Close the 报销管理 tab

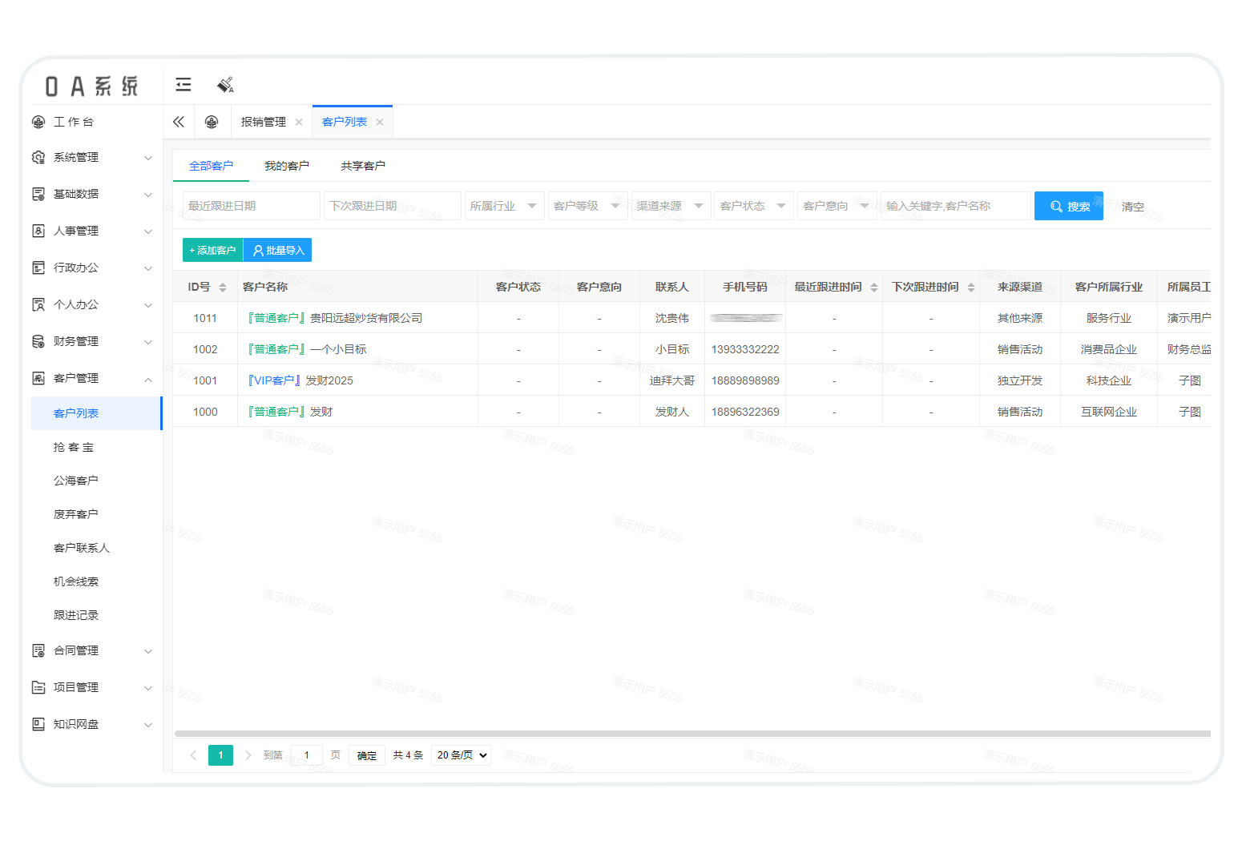[x=299, y=123]
